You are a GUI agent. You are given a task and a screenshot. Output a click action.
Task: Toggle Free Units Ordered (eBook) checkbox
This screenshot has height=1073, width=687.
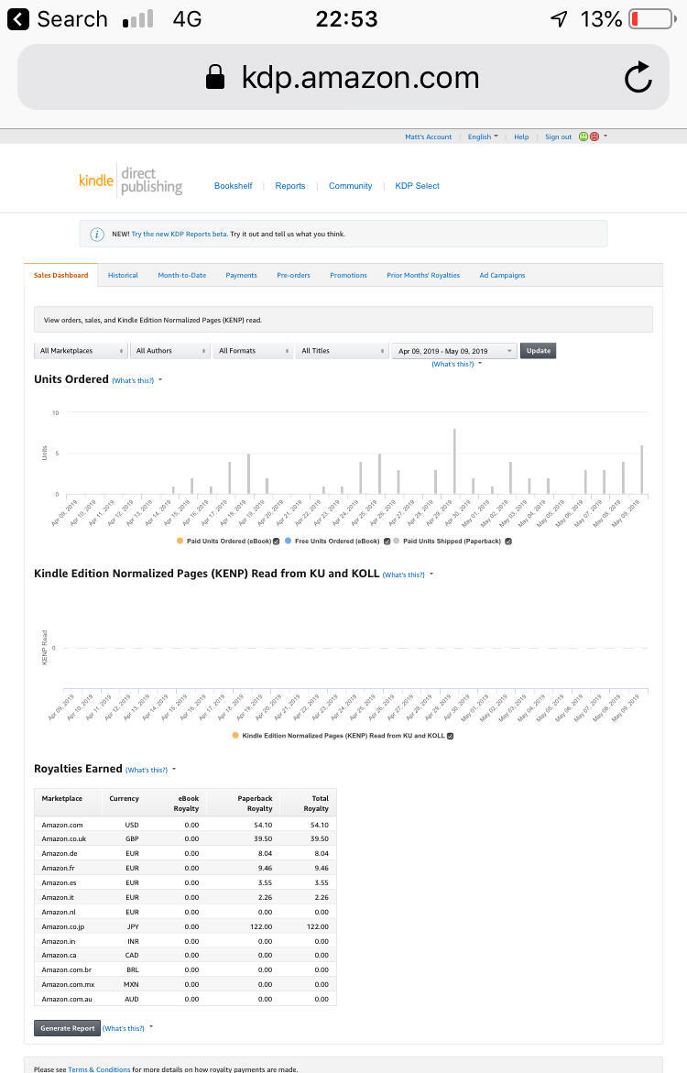click(386, 542)
